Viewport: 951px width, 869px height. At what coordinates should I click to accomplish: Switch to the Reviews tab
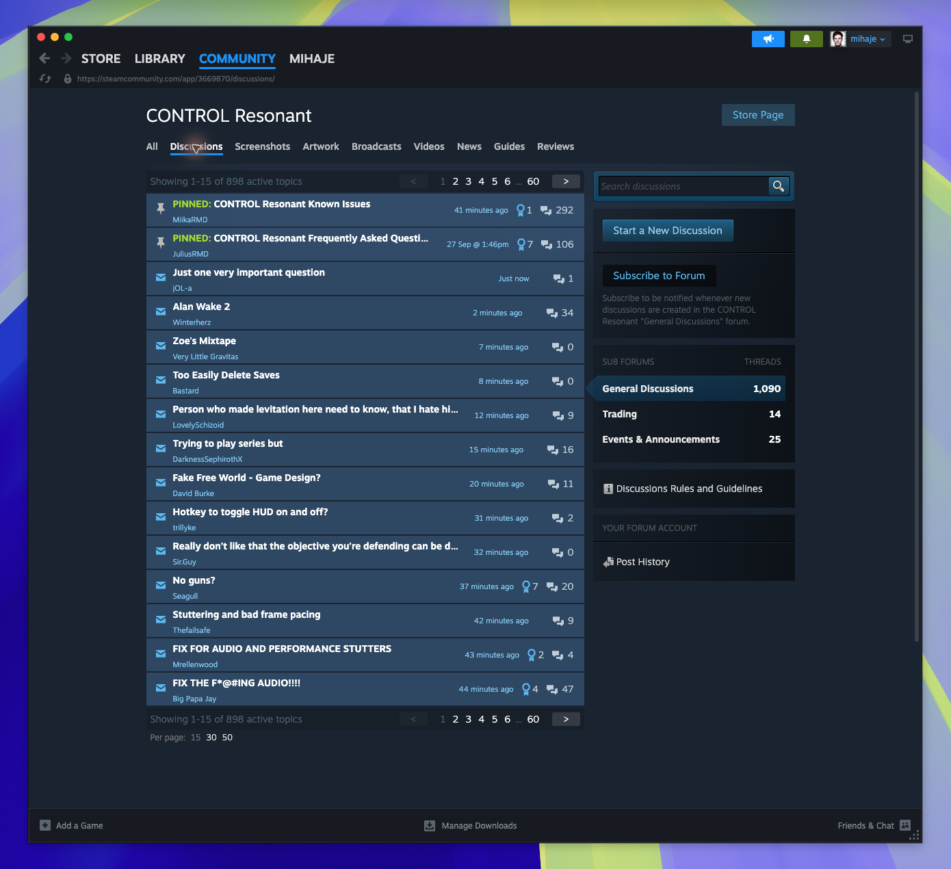pos(556,146)
